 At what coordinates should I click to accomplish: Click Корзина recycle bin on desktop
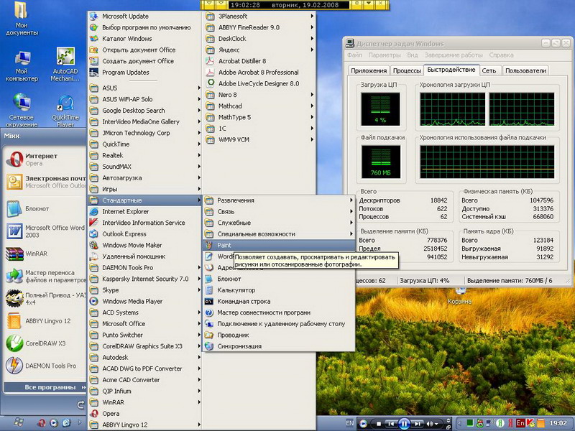pos(459,296)
